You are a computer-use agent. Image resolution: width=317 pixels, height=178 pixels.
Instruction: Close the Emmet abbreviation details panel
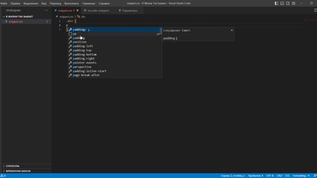pyautogui.click(x=232, y=30)
